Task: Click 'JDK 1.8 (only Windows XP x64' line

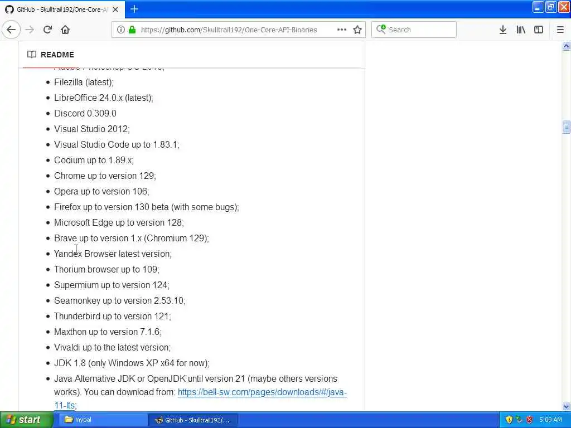Action: pos(132,363)
